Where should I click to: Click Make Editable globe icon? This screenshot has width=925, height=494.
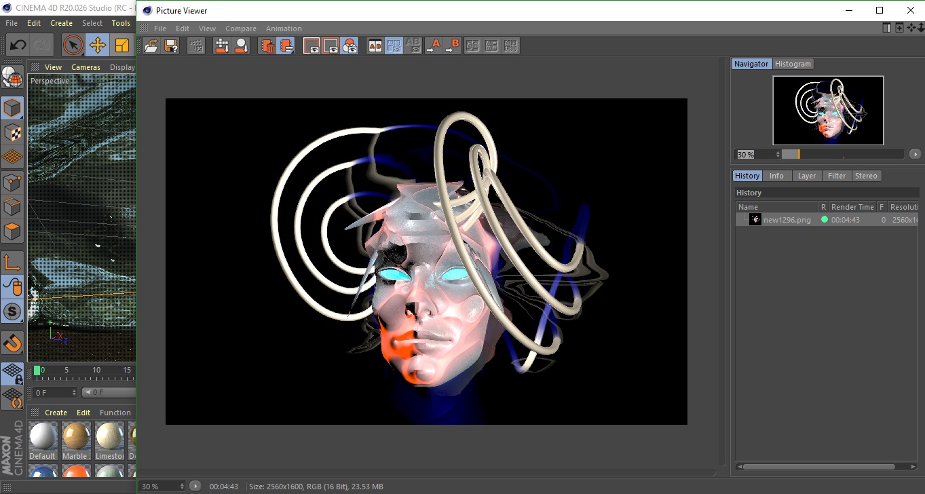[12, 77]
